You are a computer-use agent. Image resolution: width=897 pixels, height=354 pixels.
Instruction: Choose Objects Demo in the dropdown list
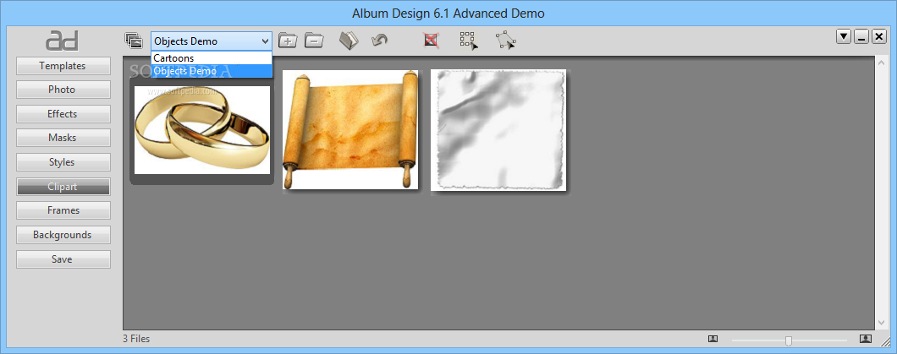212,71
